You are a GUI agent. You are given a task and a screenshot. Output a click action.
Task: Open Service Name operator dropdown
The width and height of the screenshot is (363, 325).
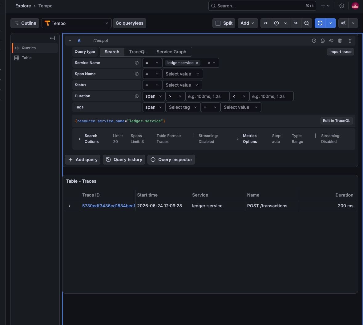pyautogui.click(x=152, y=63)
